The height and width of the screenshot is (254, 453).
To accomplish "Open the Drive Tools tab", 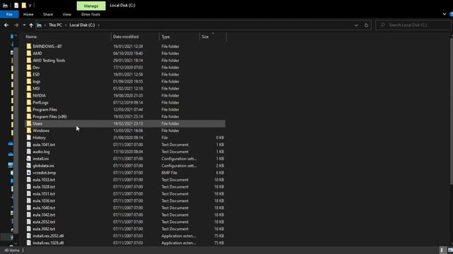I will (x=91, y=14).
